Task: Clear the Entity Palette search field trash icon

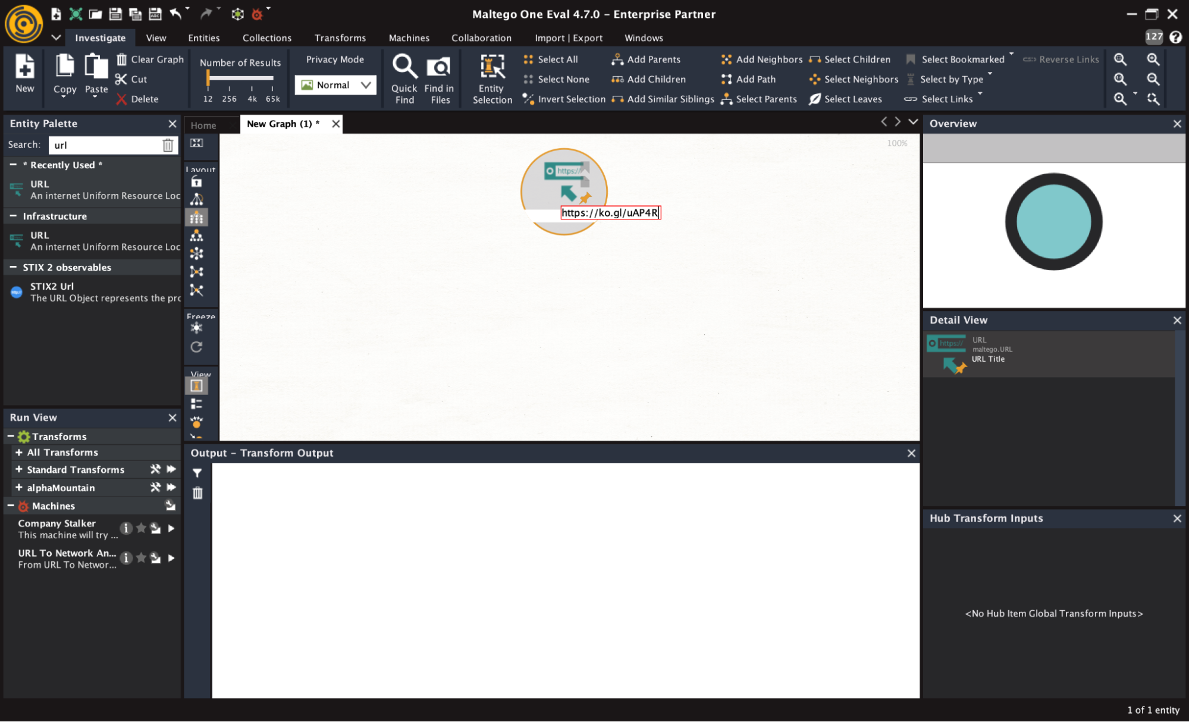Action: (x=168, y=145)
